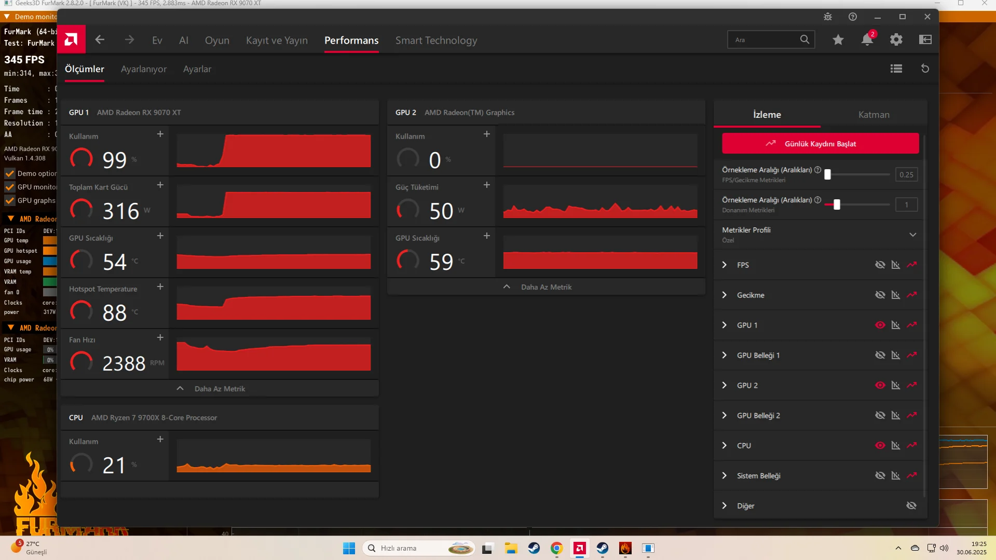Image resolution: width=996 pixels, height=560 pixels.
Task: Switch to list view icon
Action: click(x=896, y=69)
